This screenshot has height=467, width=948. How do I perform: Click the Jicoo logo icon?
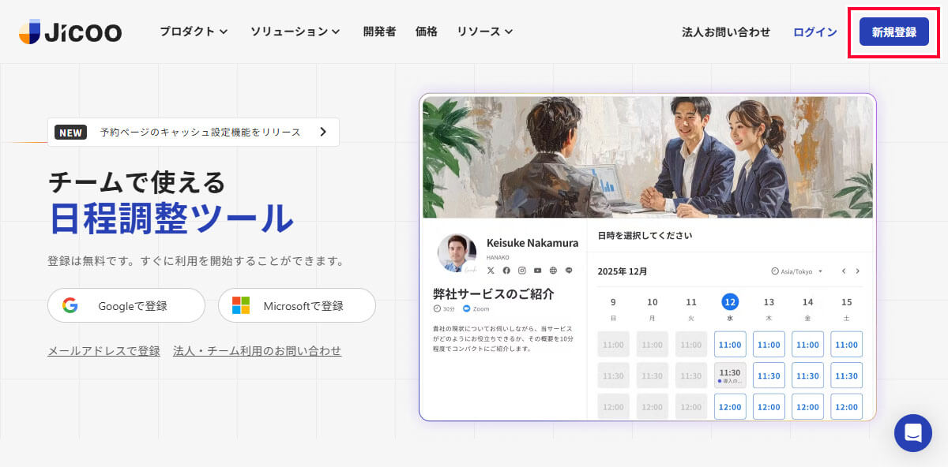pos(30,32)
